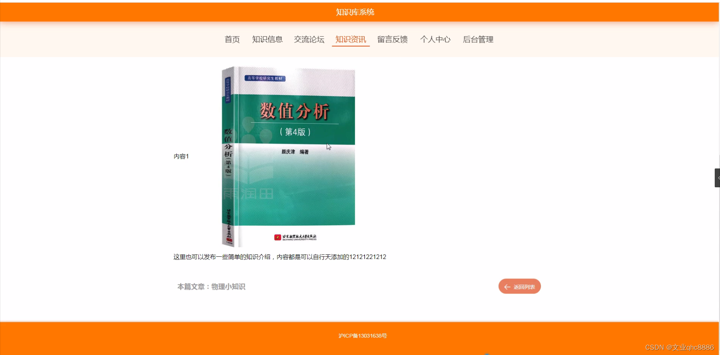
Task: Click the 内容1 label
Action: pos(181,156)
